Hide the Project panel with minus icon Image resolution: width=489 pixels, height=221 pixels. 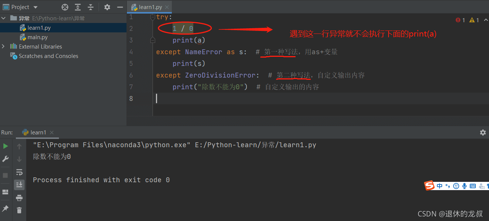click(120, 7)
